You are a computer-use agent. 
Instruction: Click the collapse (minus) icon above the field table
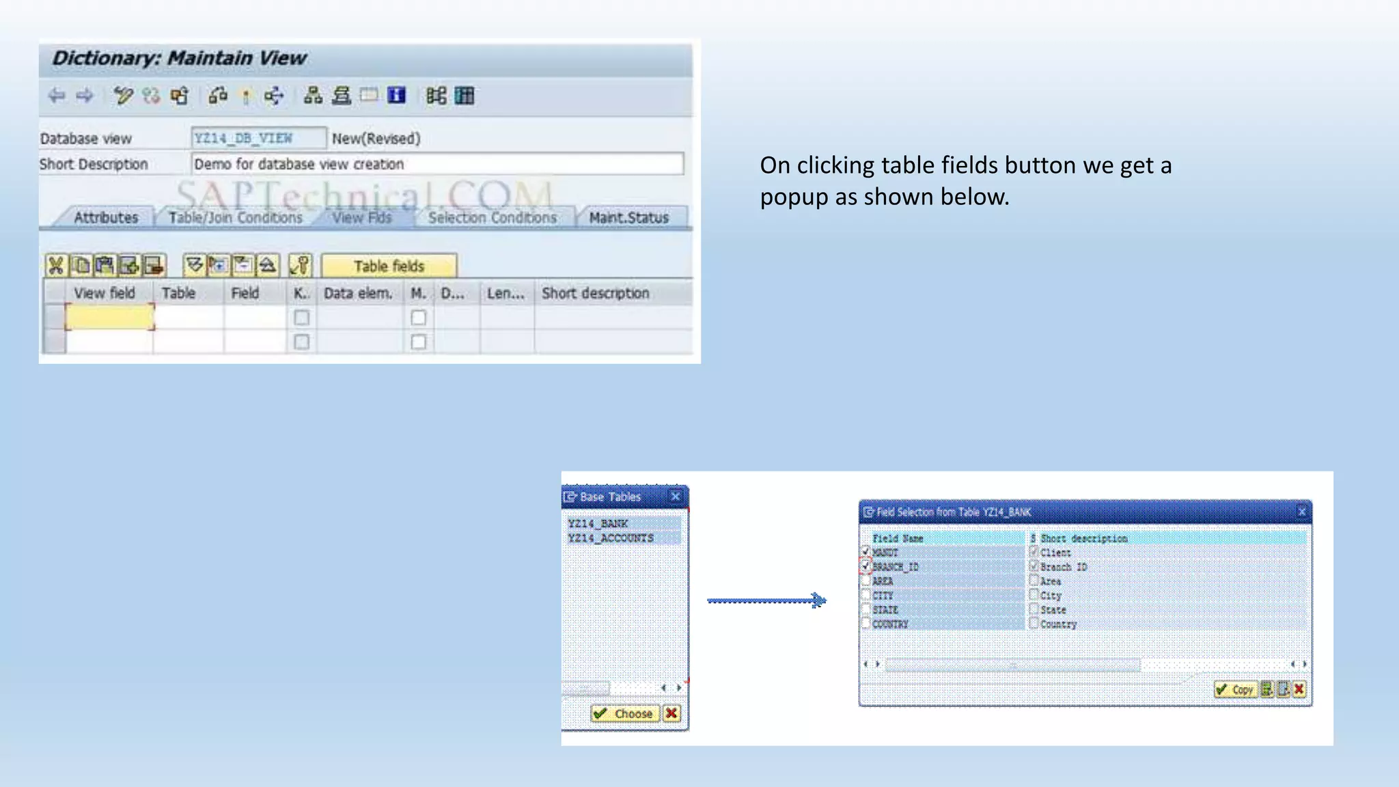[243, 265]
